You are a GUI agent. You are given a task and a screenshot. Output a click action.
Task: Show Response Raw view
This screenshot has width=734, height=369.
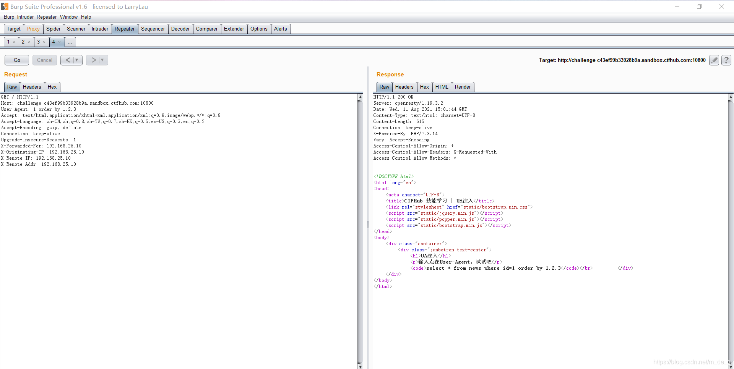[x=385, y=87]
